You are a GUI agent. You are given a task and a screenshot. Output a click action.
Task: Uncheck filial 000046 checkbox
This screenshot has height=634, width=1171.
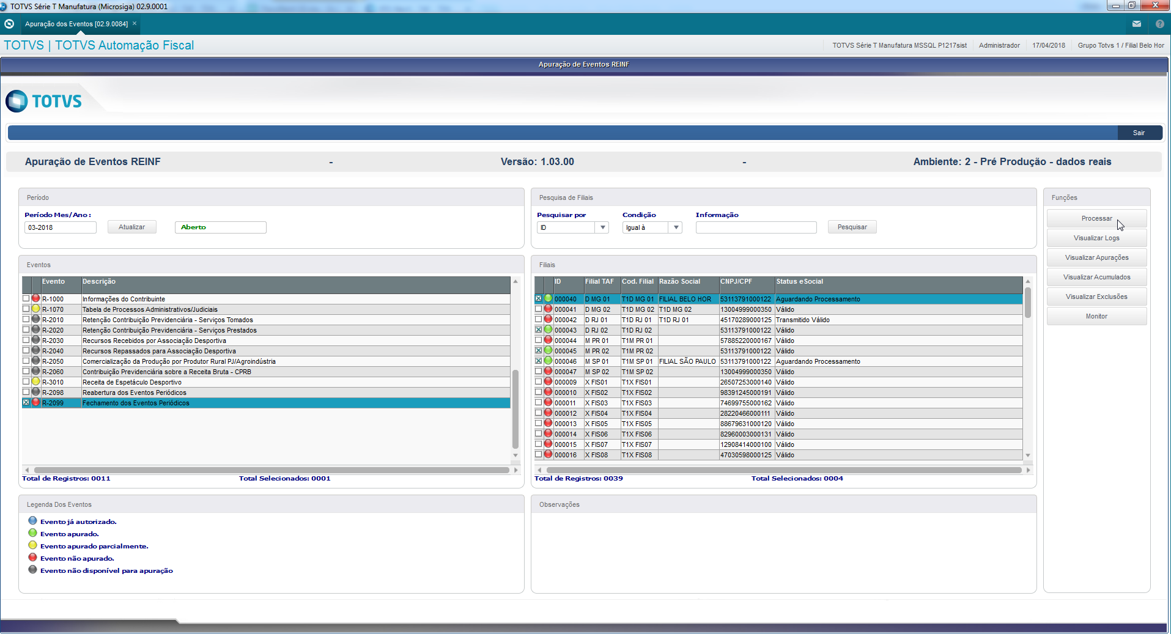[539, 361]
